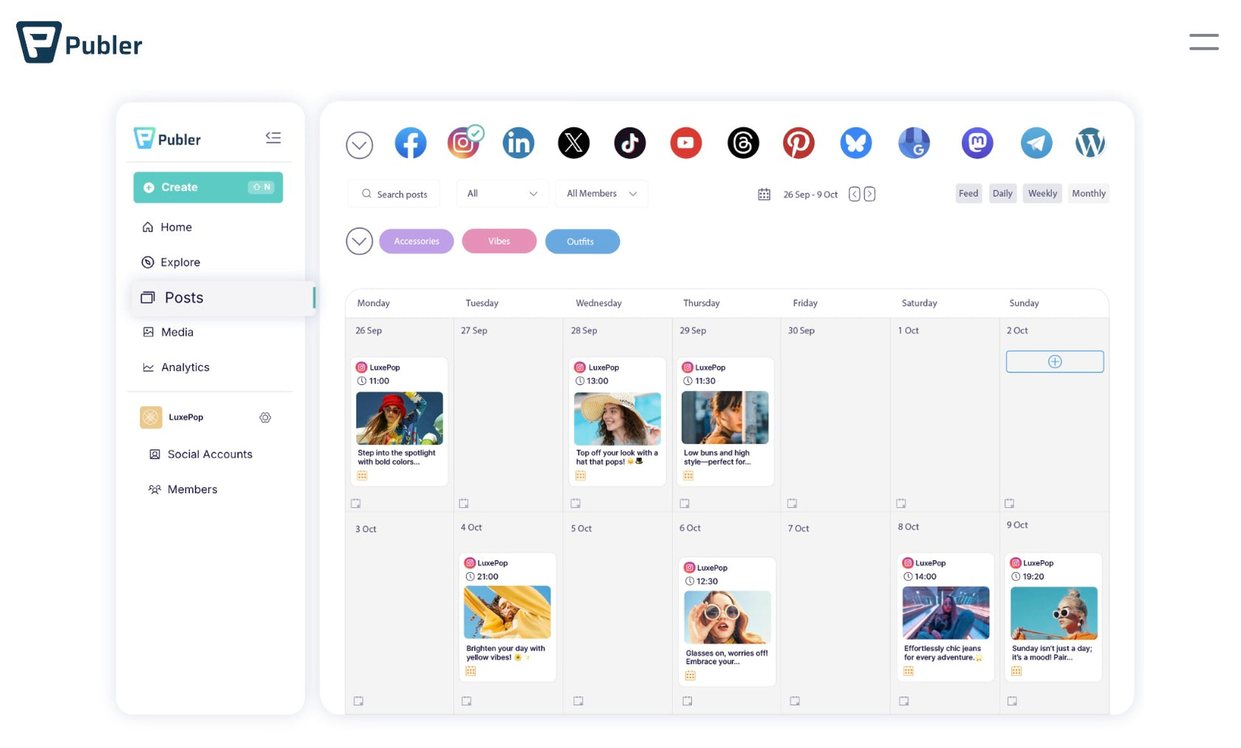This screenshot has height=748, width=1241.
Task: Open Members in sidebar
Action: click(x=183, y=489)
